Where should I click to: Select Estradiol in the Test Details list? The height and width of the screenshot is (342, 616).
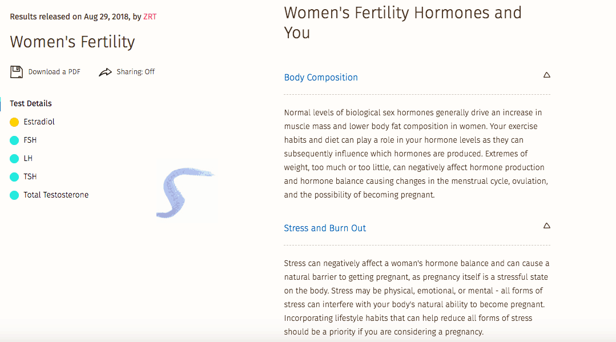point(39,122)
